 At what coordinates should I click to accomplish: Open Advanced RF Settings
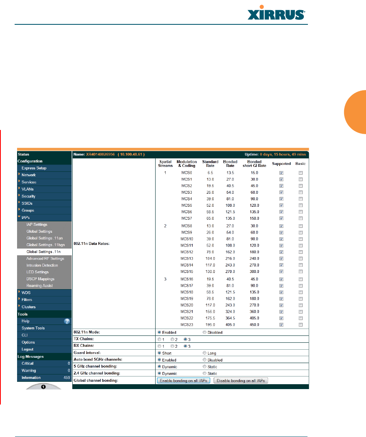tap(45, 258)
